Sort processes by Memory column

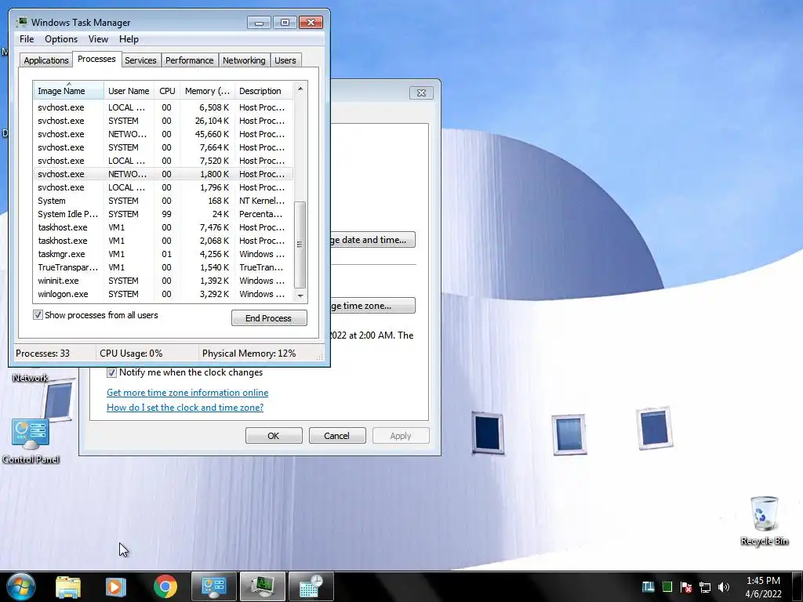tap(207, 91)
